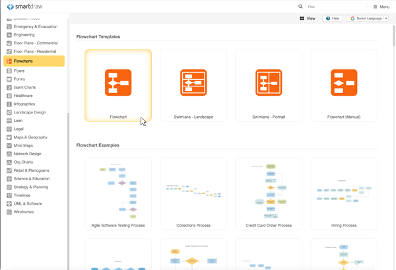The image size is (396, 270).
Task: Open the Engineering category label
Action: point(24,35)
